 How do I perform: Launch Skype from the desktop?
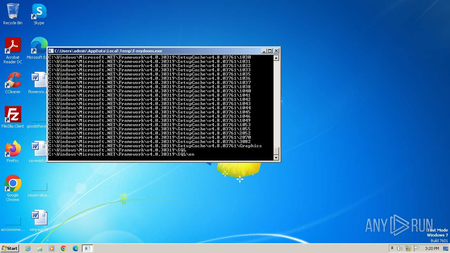[39, 14]
